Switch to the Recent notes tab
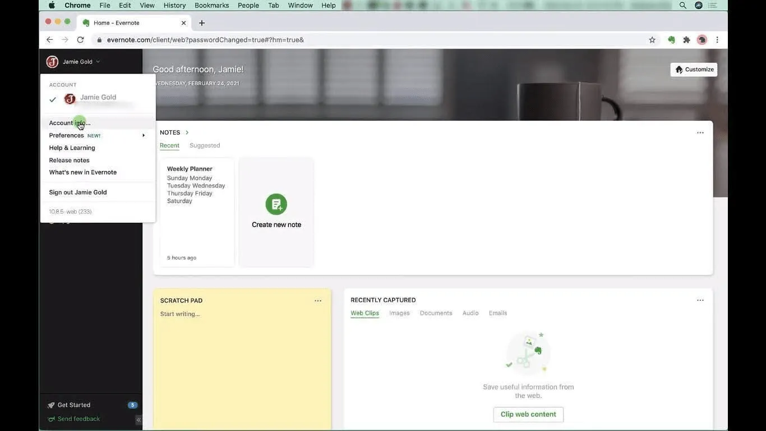The height and width of the screenshot is (431, 766). coord(169,145)
